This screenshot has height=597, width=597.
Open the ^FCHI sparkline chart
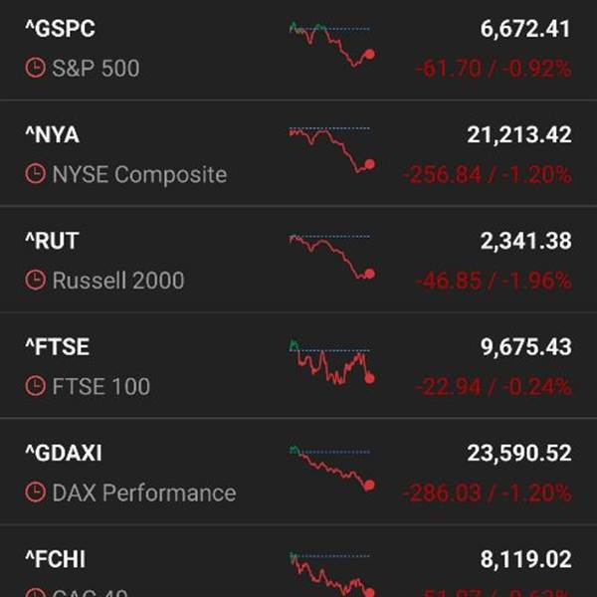(331, 574)
